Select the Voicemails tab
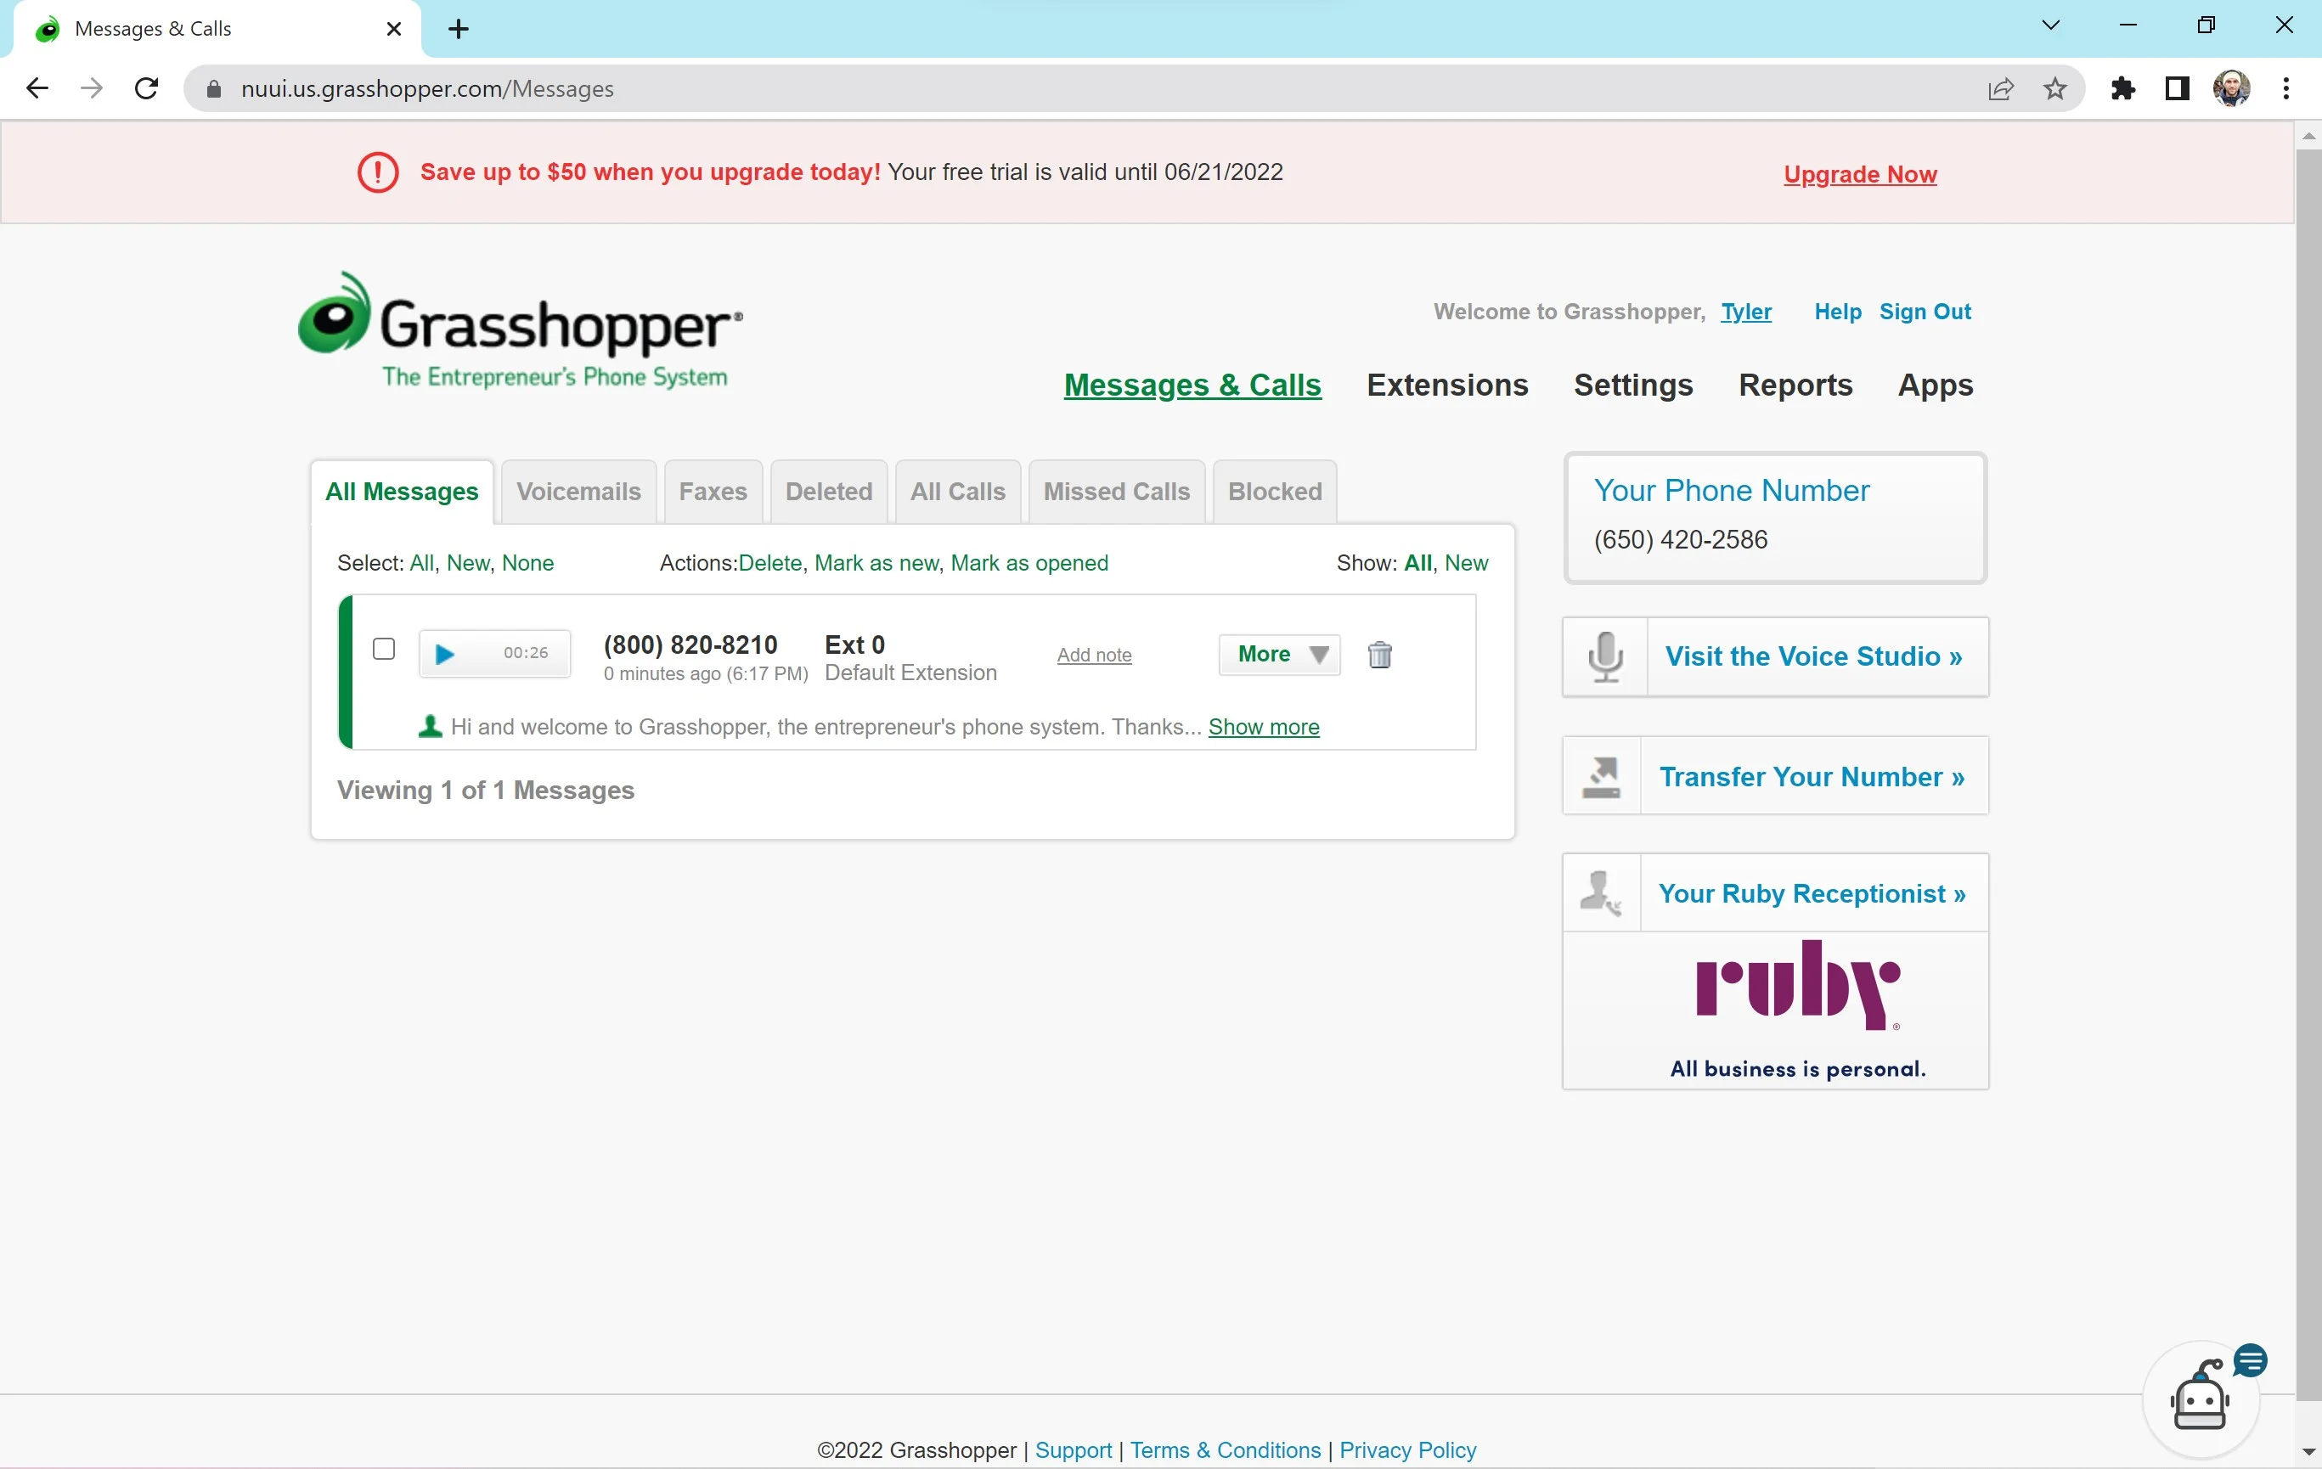This screenshot has width=2322, height=1469. [x=579, y=491]
